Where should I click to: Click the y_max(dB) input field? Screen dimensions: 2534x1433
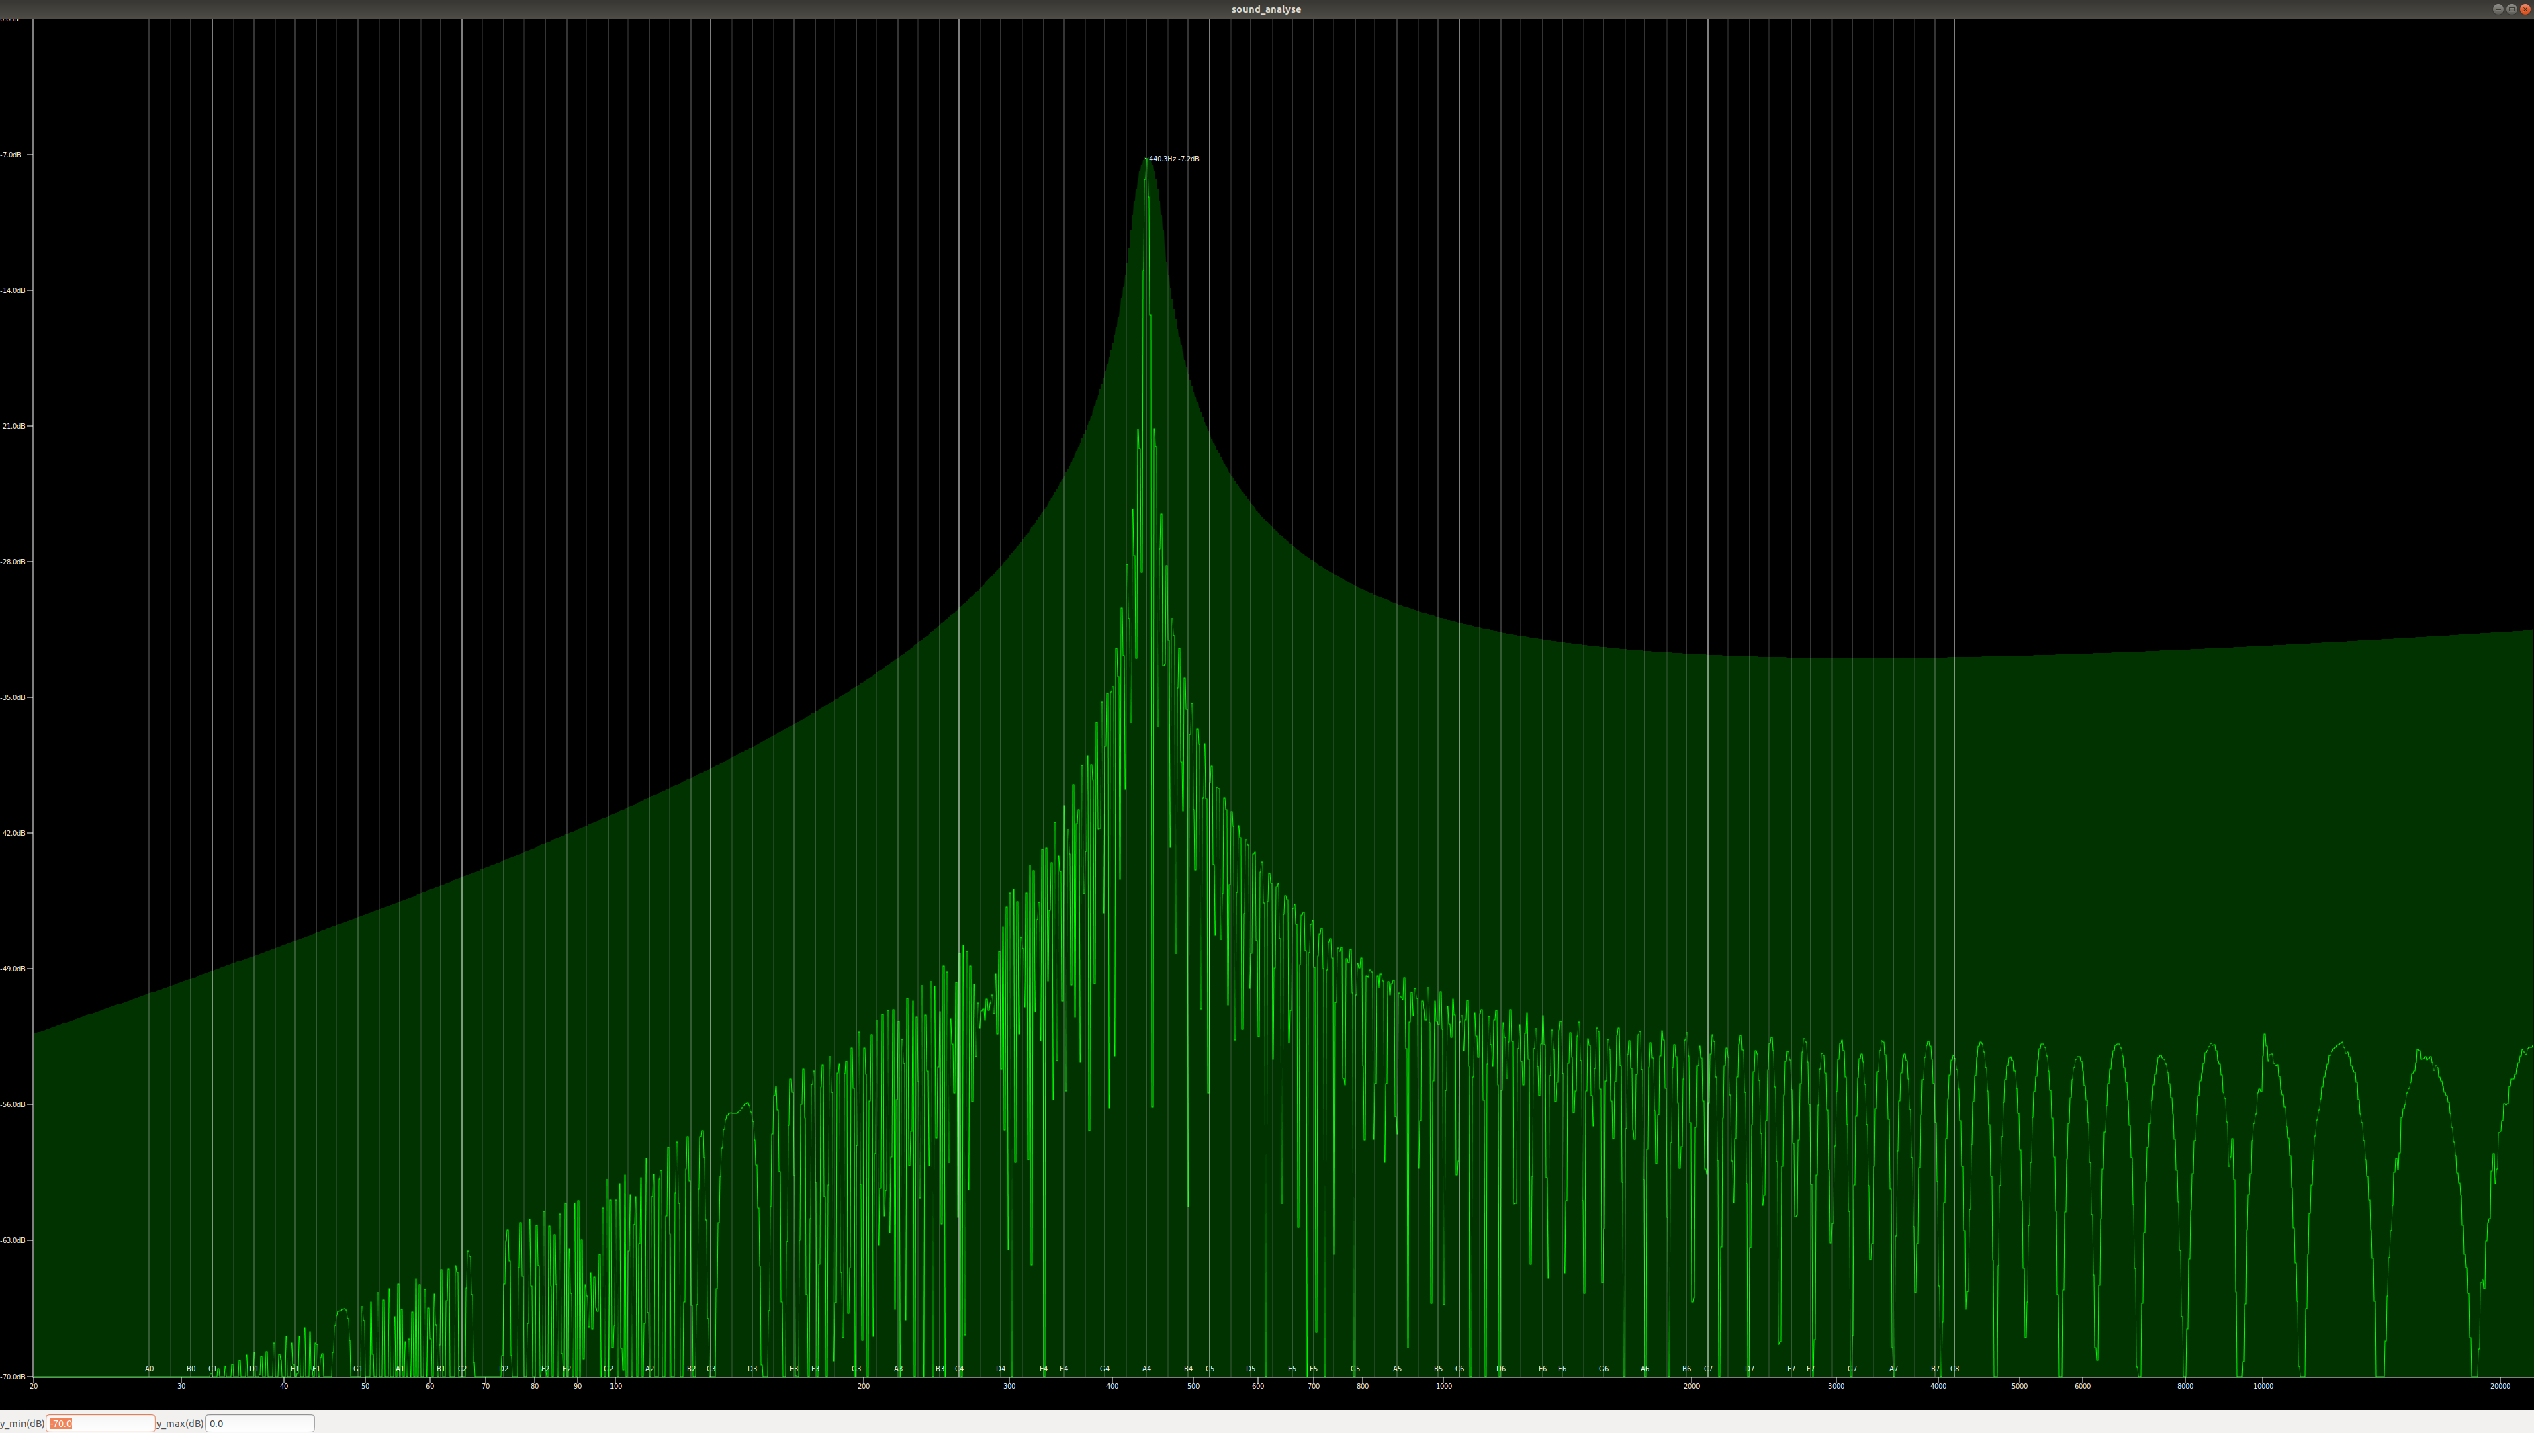click(260, 1423)
